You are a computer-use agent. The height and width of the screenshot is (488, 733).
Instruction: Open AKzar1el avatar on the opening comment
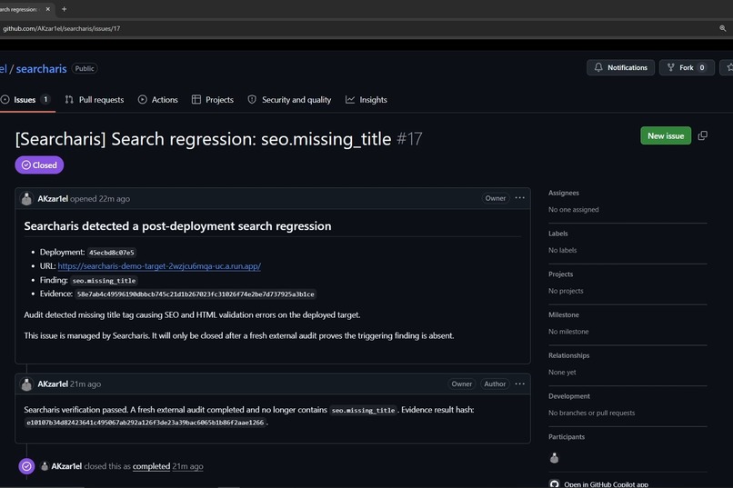(26, 198)
